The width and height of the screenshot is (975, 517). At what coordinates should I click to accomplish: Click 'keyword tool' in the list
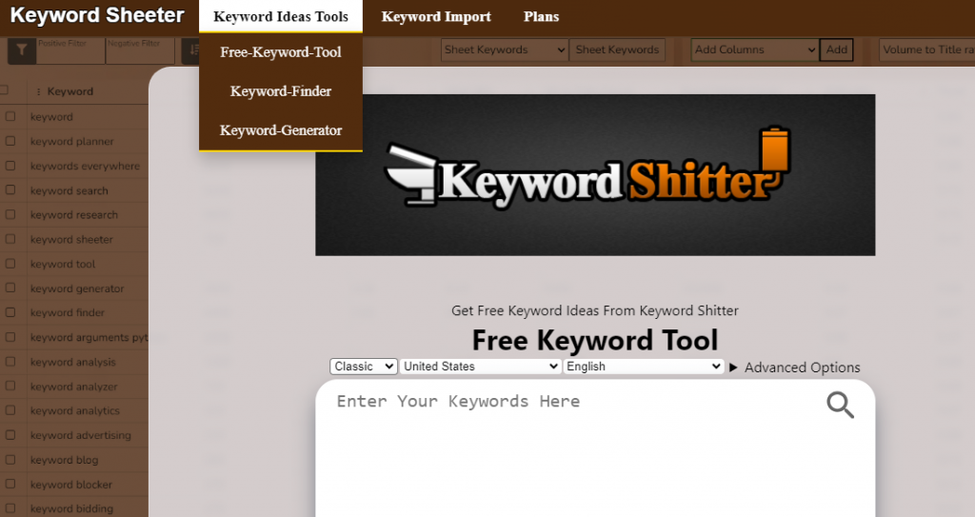[x=63, y=264]
